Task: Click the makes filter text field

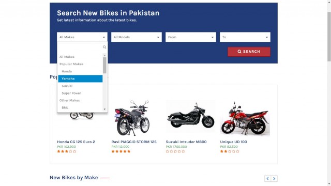Action: coord(81,47)
